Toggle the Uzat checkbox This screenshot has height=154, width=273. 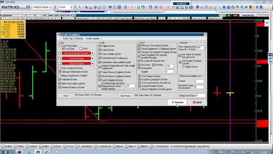coord(81,48)
